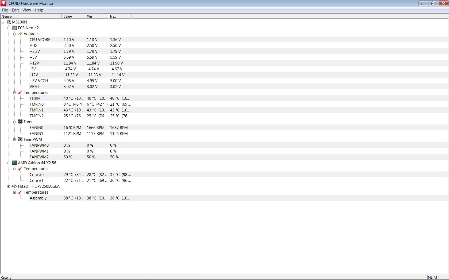Click the -11.14 V max value
The image size is (449, 280).
tap(117, 75)
